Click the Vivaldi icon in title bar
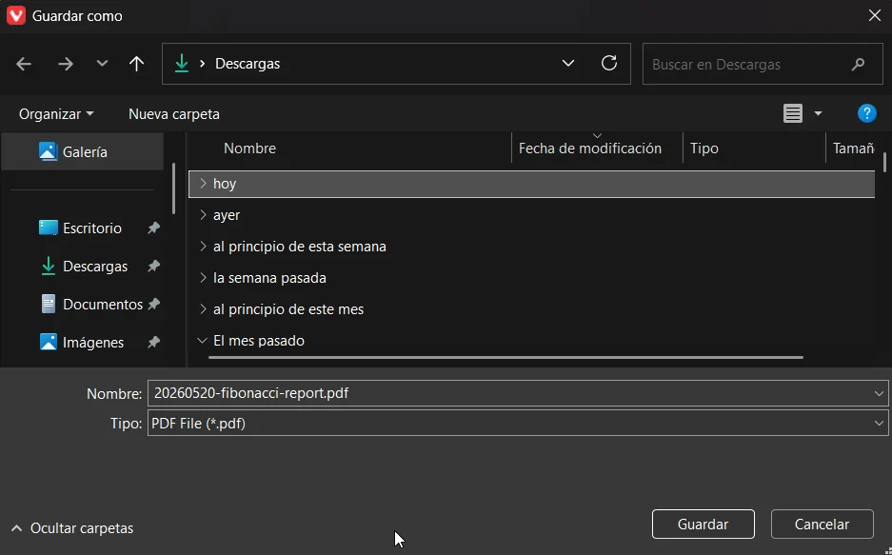This screenshot has width=892, height=555. [x=16, y=15]
